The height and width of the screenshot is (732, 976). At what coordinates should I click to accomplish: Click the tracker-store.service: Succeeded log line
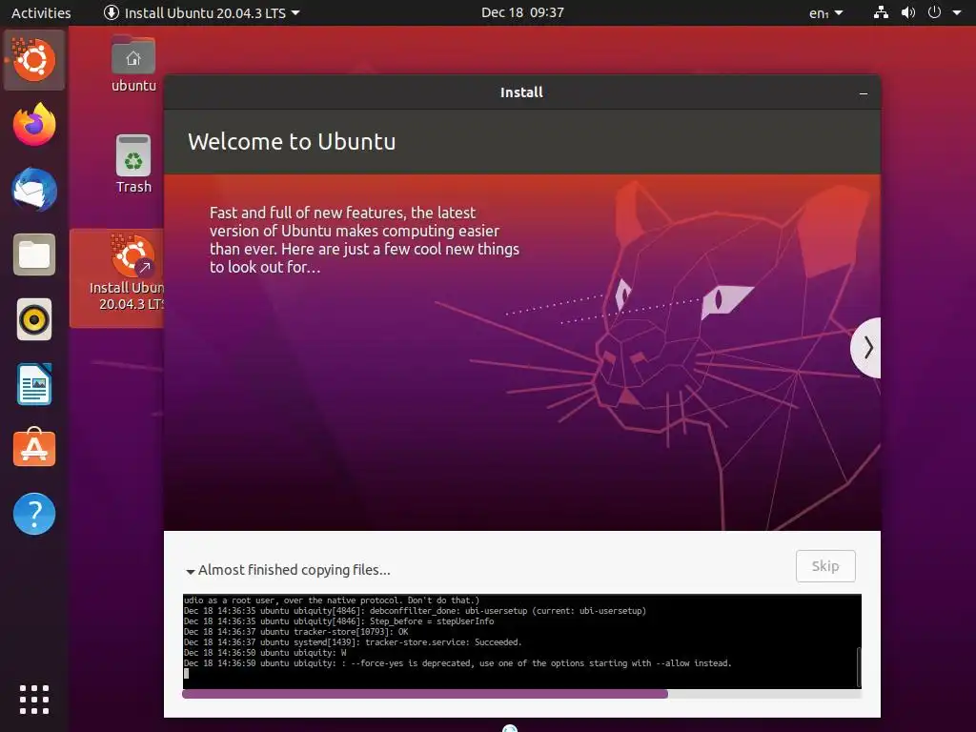[353, 642]
